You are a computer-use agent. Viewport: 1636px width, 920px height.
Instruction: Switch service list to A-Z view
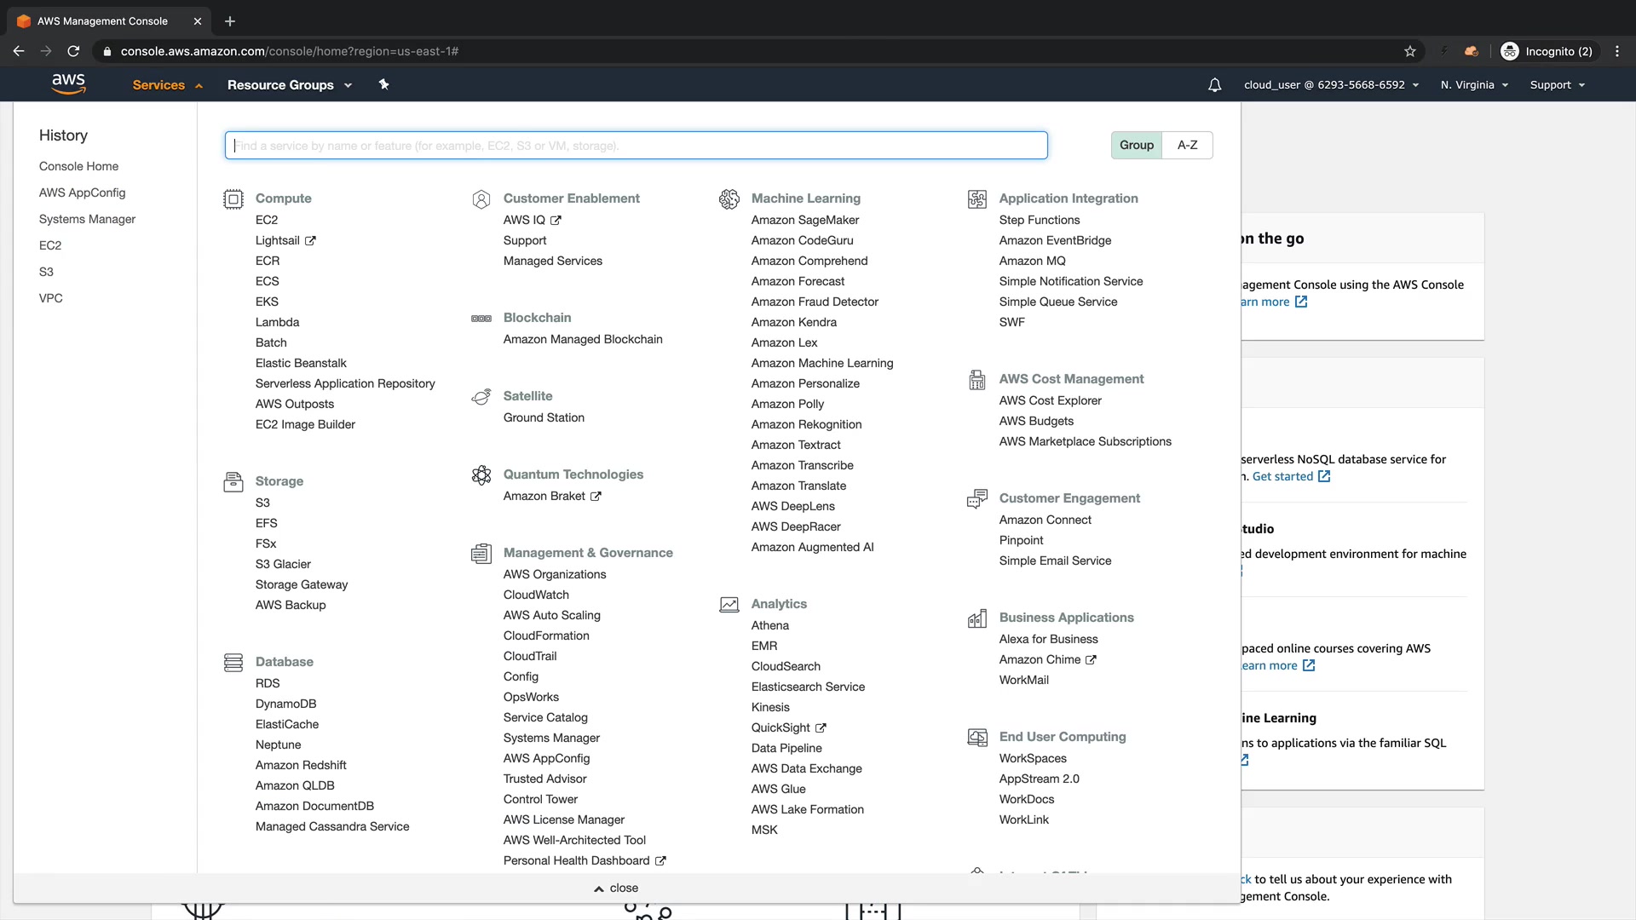[1187, 145]
